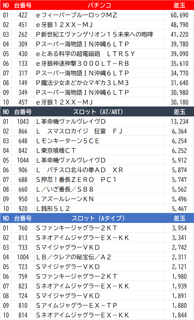Image resolution: width=194 pixels, height=320 pixels.
Task: Select Ｐ新世紀エヴァンゲリオン１５未来への咆哮 row name
Action: tap(94, 34)
